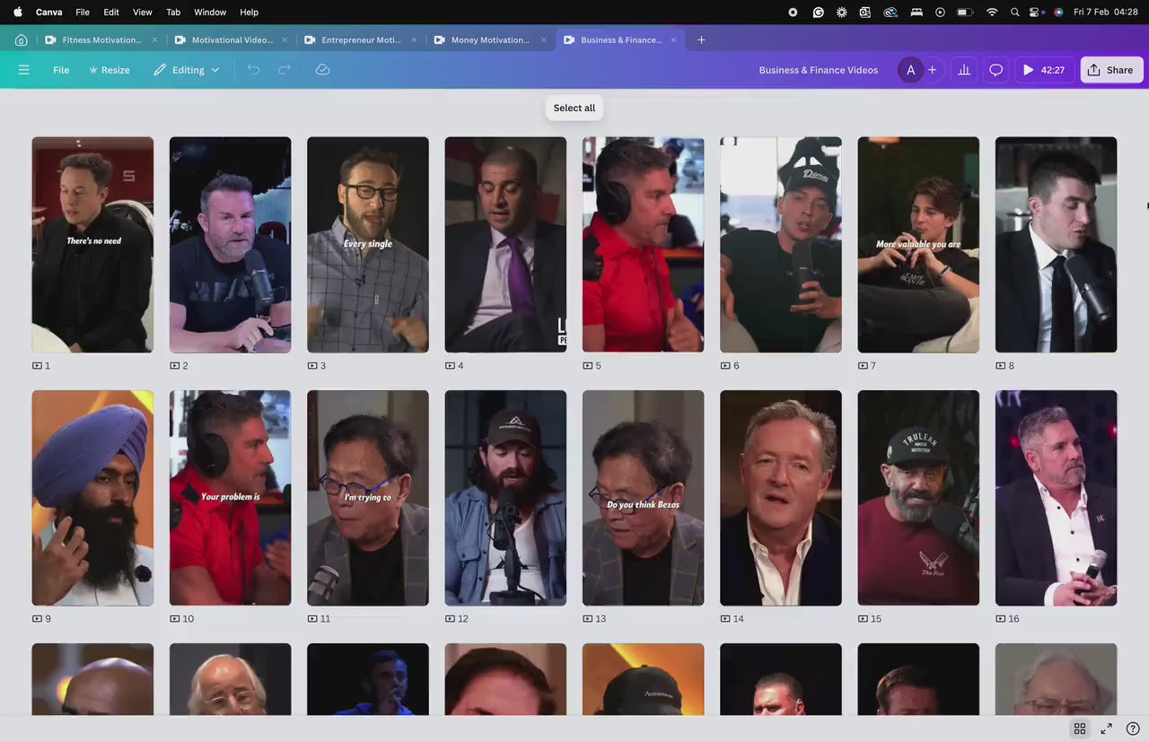Open the help question mark icon
The height and width of the screenshot is (741, 1149).
[1133, 728]
